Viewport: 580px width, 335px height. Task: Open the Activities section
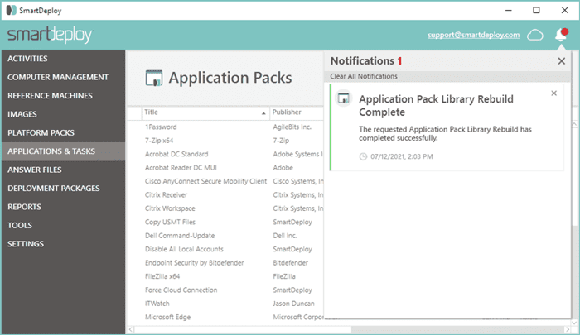(63, 59)
